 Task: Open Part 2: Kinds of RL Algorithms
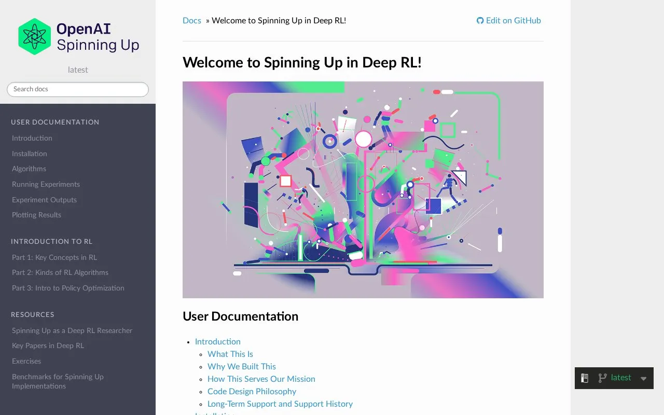click(60, 272)
